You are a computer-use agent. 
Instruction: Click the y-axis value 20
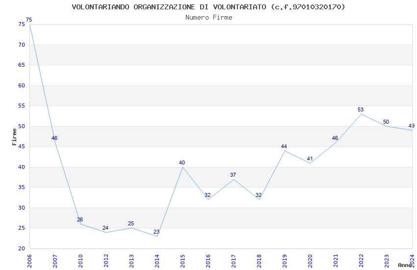pos(22,248)
